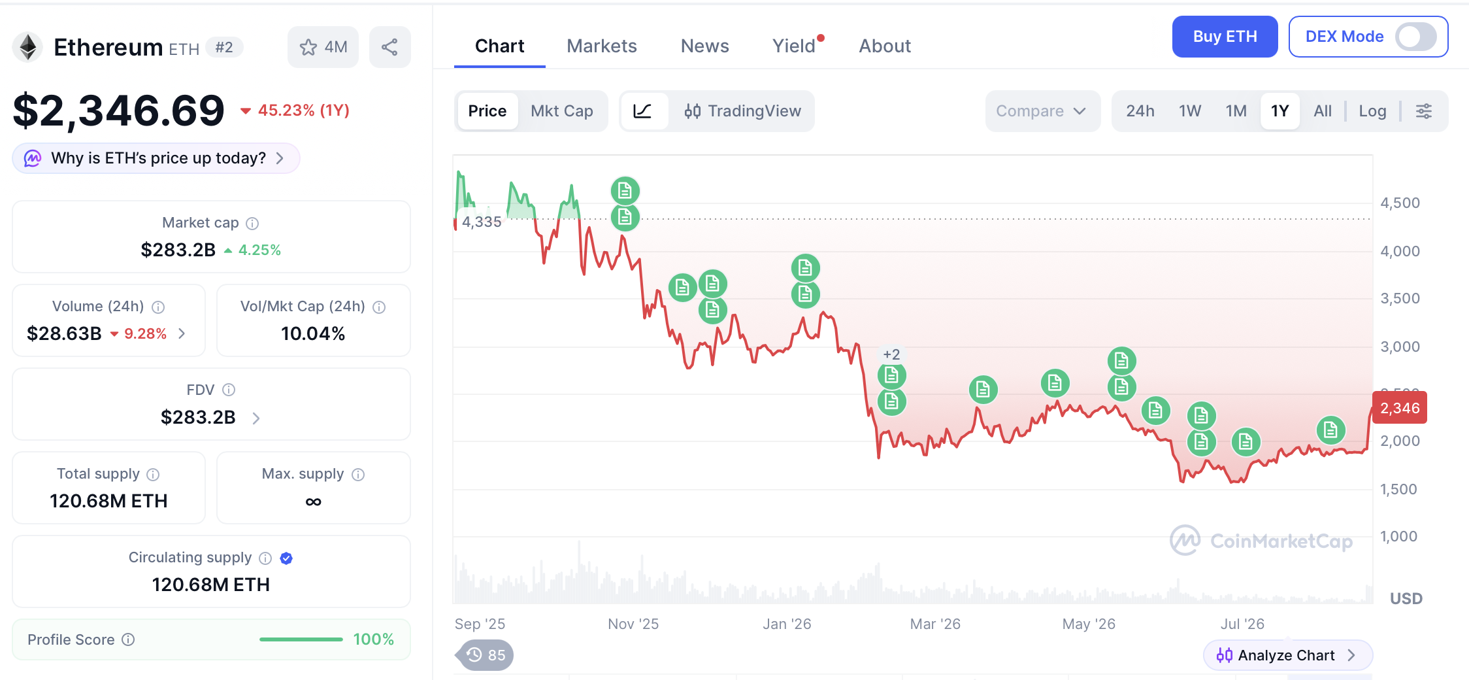Click the Buy ETH button
1469x680 pixels.
[x=1225, y=37]
